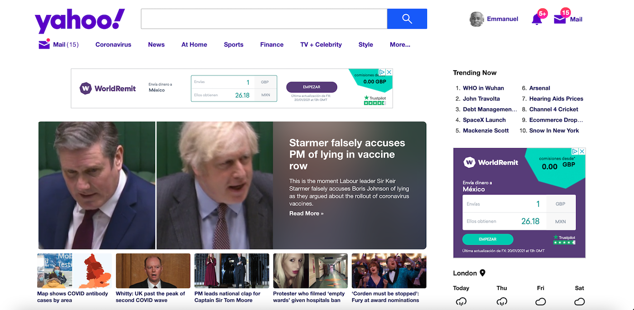Go to the Style section
Image resolution: width=634 pixels, height=310 pixels.
(366, 44)
